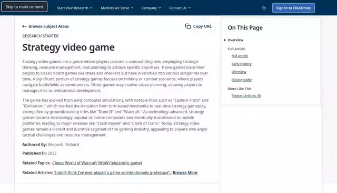This screenshot has height=193, width=337.
Task: Click Sign In to EBSCOhost button
Action: pos(293,8)
